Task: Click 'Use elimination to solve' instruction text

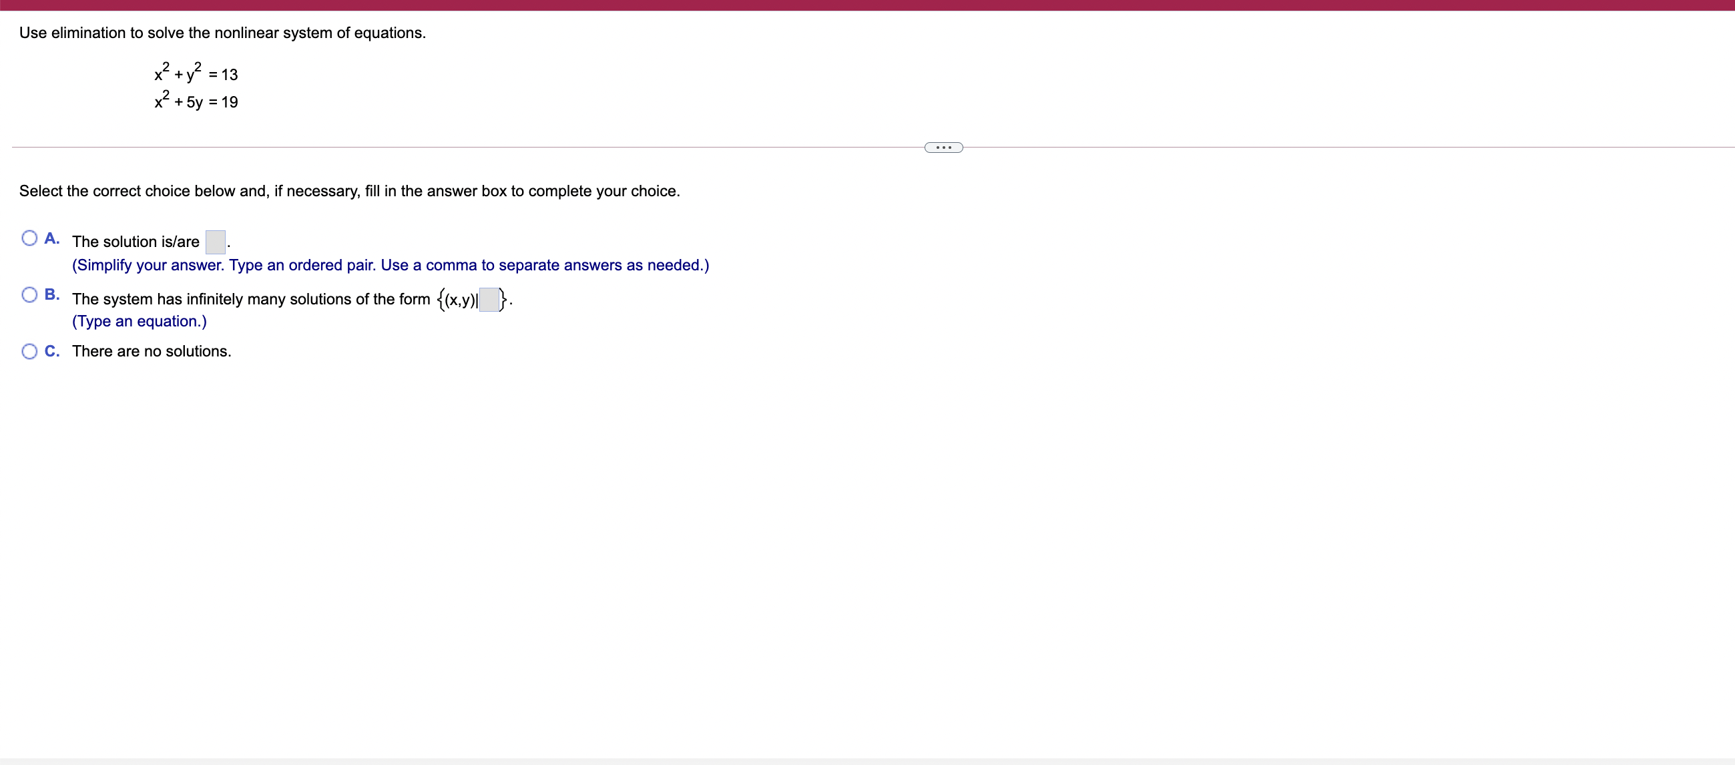Action: (x=222, y=33)
